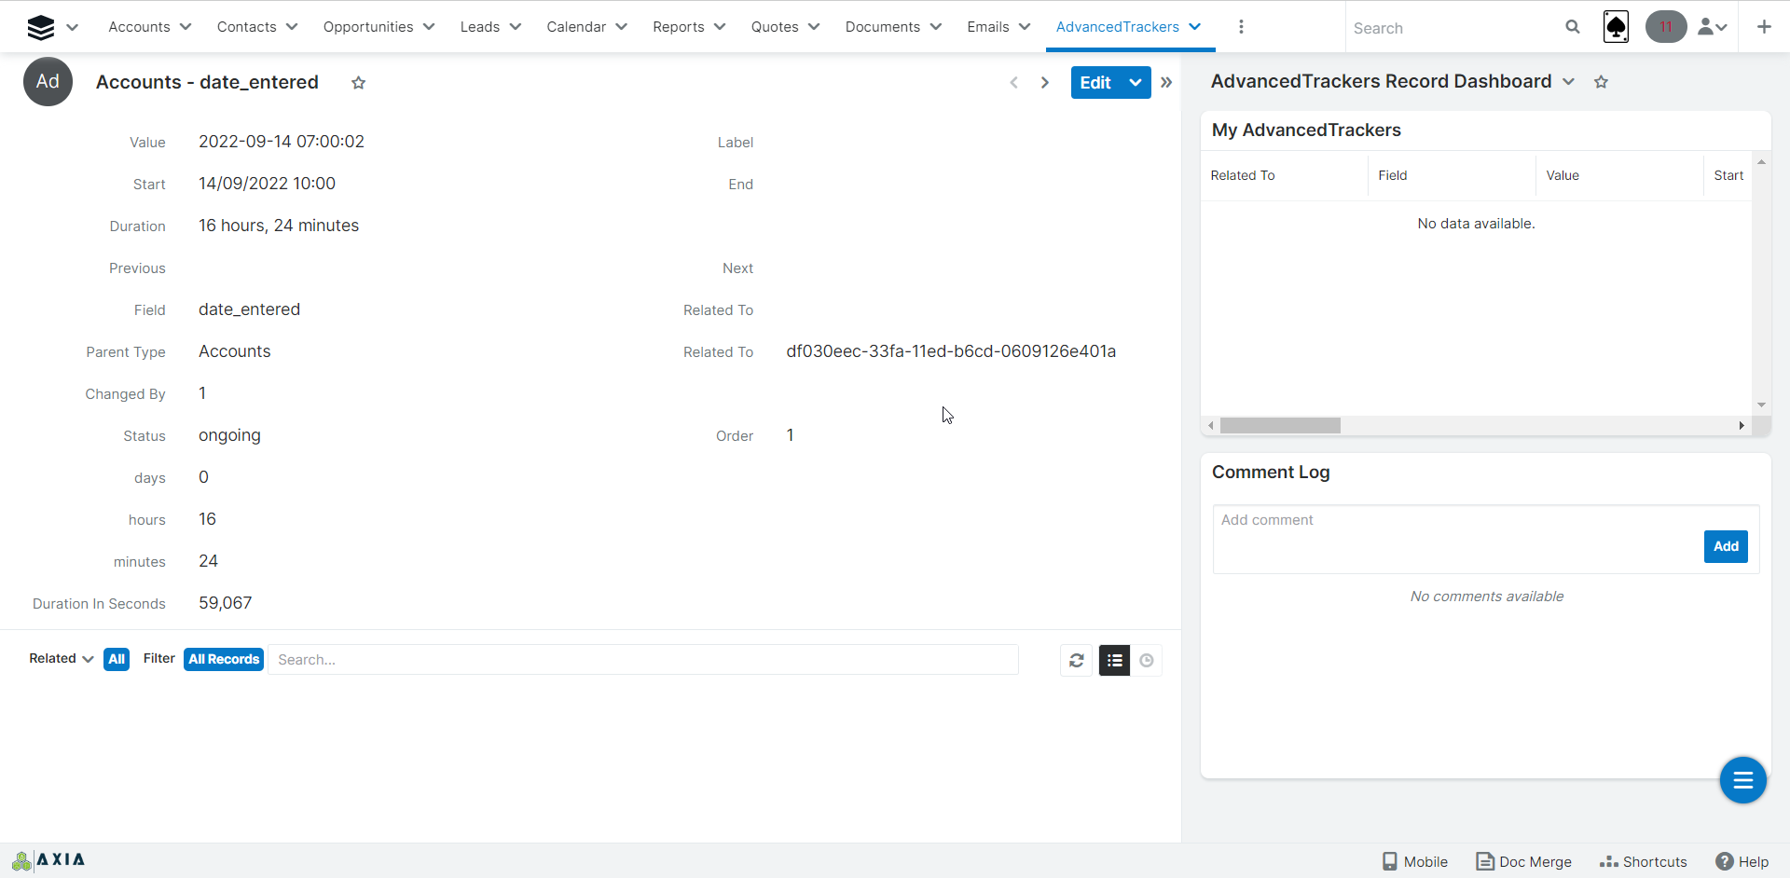Collapse the dashboard with double chevron
Image resolution: width=1790 pixels, height=878 pixels.
1166,82
